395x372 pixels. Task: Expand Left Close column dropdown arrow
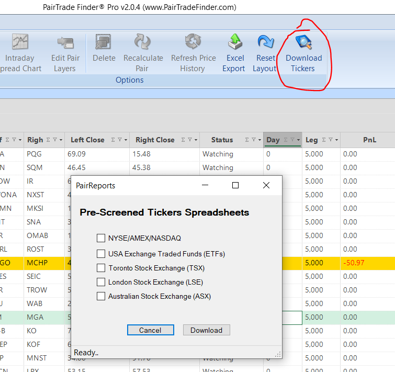point(126,140)
